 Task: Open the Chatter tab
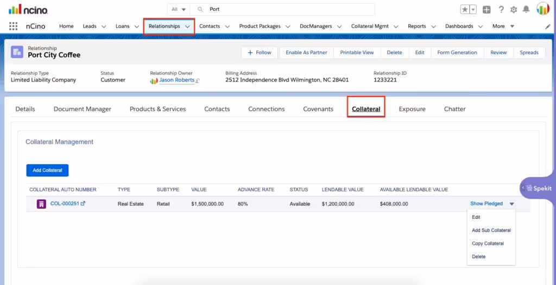pos(454,109)
